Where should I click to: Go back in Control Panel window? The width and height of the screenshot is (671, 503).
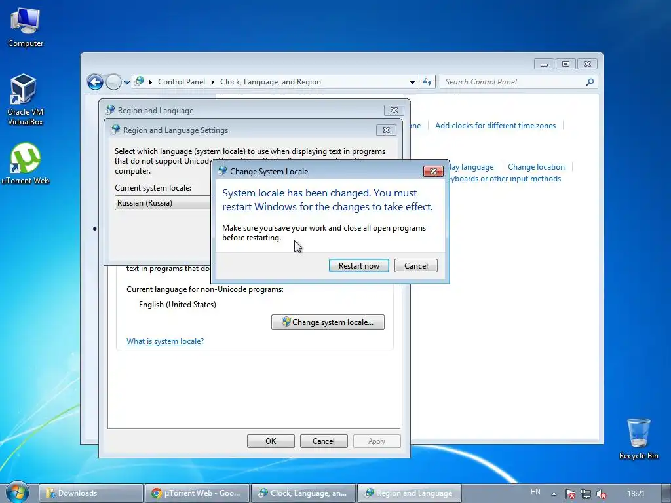[95, 82]
